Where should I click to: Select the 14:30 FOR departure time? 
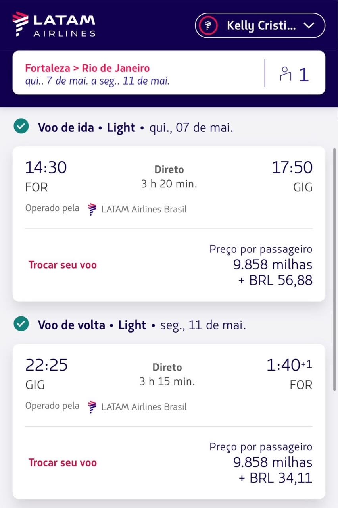pos(46,167)
